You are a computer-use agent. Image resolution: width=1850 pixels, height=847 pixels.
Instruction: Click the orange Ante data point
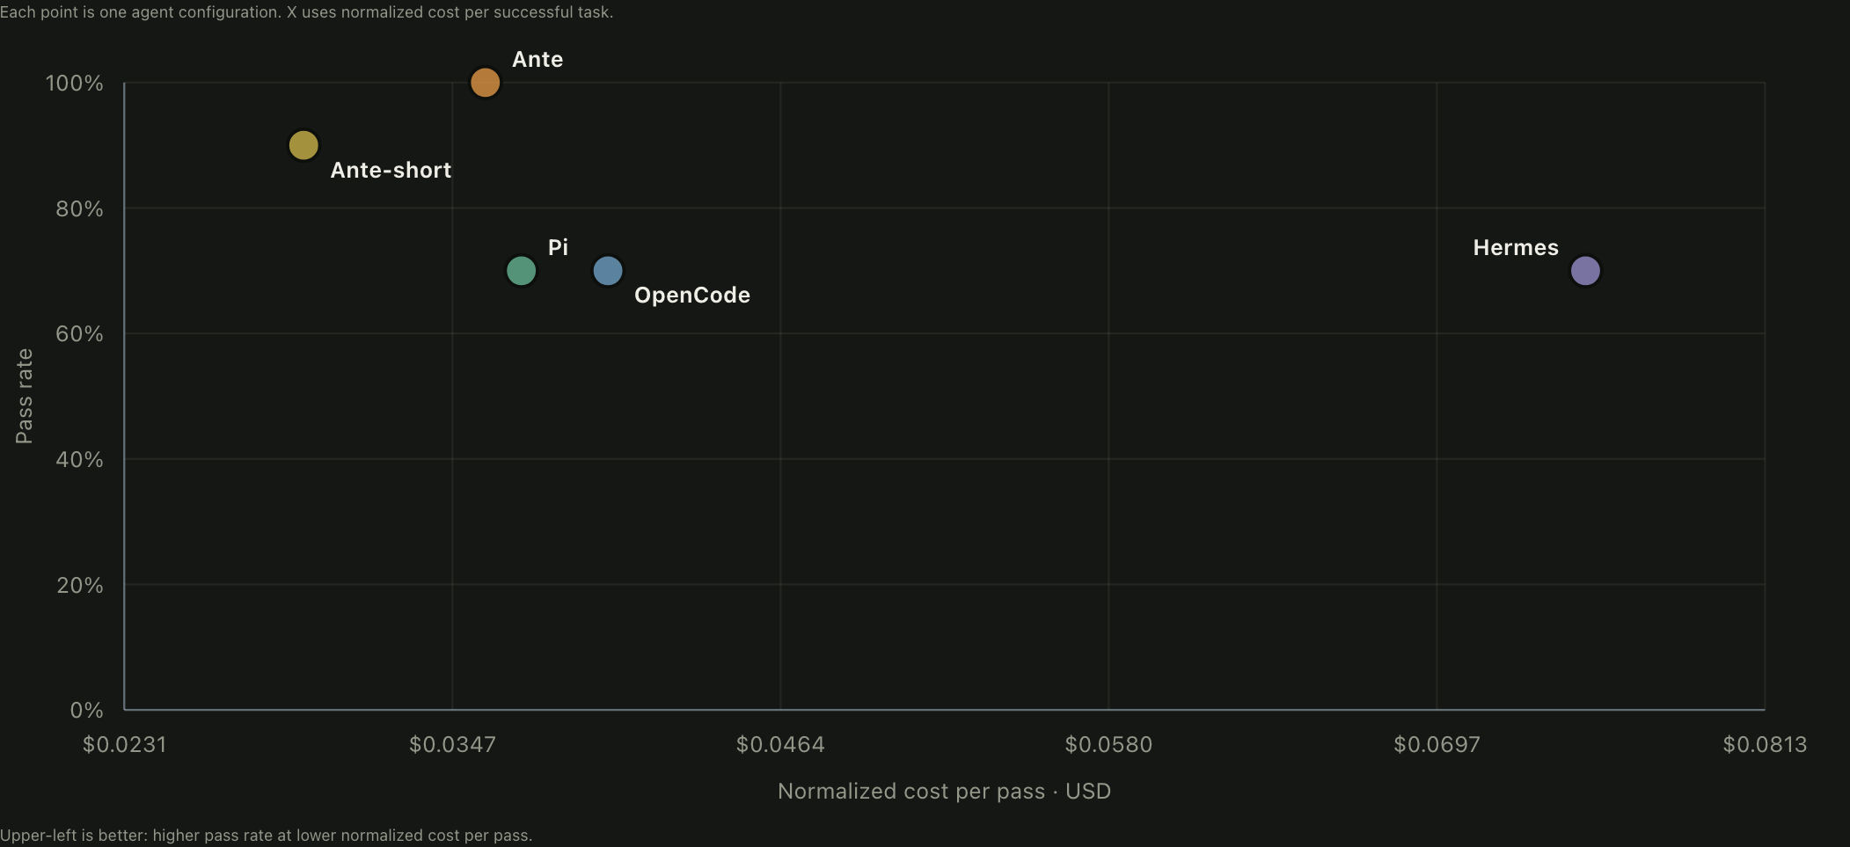click(x=485, y=83)
